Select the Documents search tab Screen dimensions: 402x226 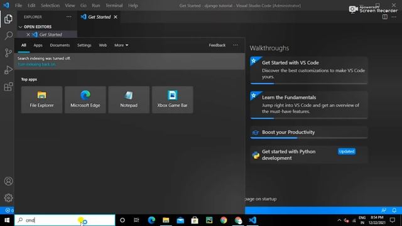(x=60, y=45)
